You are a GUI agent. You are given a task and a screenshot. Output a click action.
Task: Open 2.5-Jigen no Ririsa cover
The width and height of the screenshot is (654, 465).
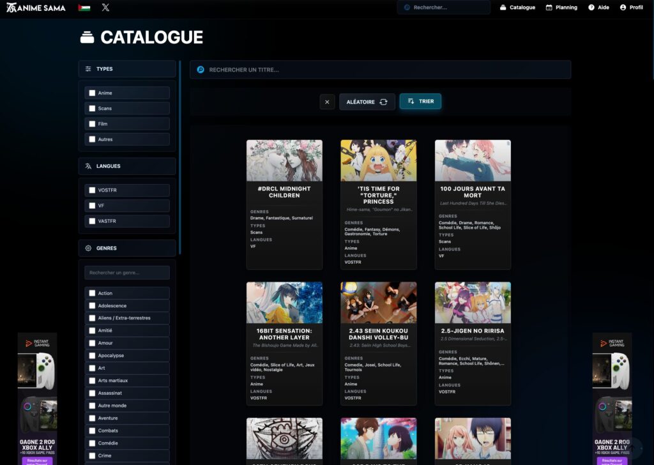click(473, 303)
